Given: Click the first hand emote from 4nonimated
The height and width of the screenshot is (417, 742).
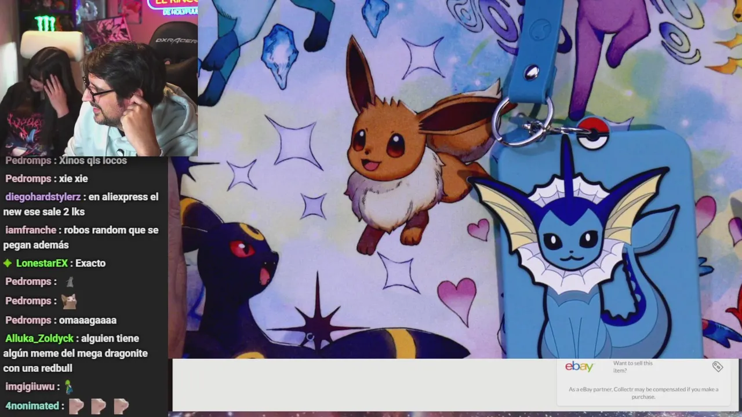Looking at the screenshot, I should click(x=77, y=406).
